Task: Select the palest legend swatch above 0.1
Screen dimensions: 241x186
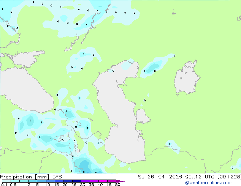Action: [6, 181]
